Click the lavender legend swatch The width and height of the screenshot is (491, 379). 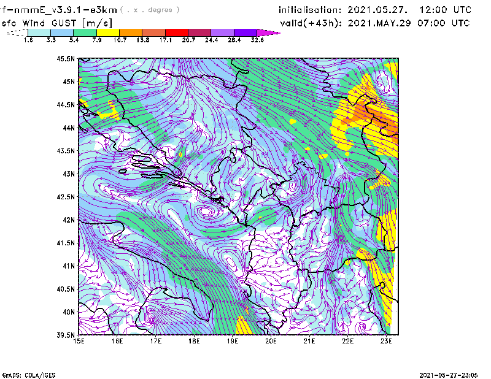click(x=223, y=33)
